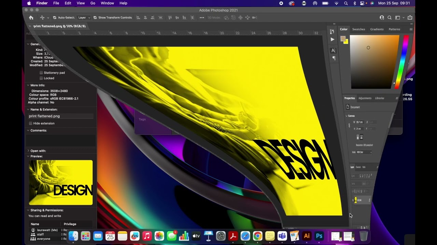Switch to the Swatches tab
This screenshot has height=245, width=437.
358,29
